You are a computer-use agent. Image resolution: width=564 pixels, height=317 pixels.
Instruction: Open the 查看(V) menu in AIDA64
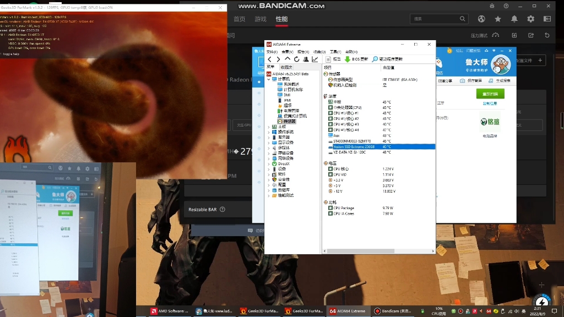point(288,52)
